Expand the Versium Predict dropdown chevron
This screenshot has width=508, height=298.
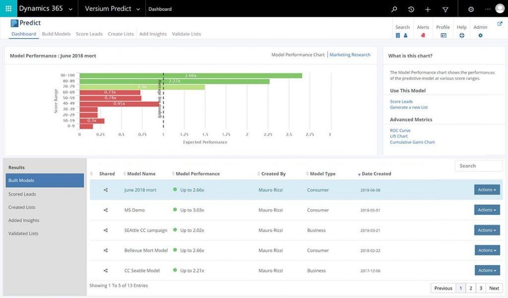138,9
